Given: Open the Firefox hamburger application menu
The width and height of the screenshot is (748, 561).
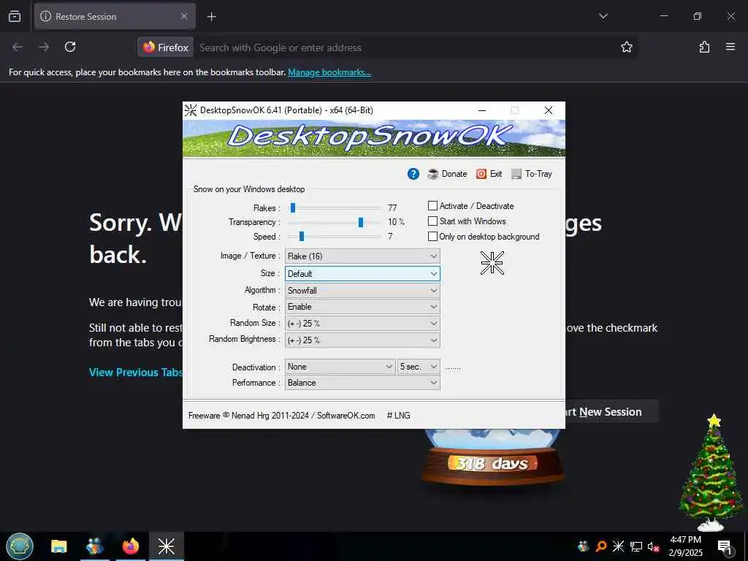Looking at the screenshot, I should pyautogui.click(x=730, y=47).
